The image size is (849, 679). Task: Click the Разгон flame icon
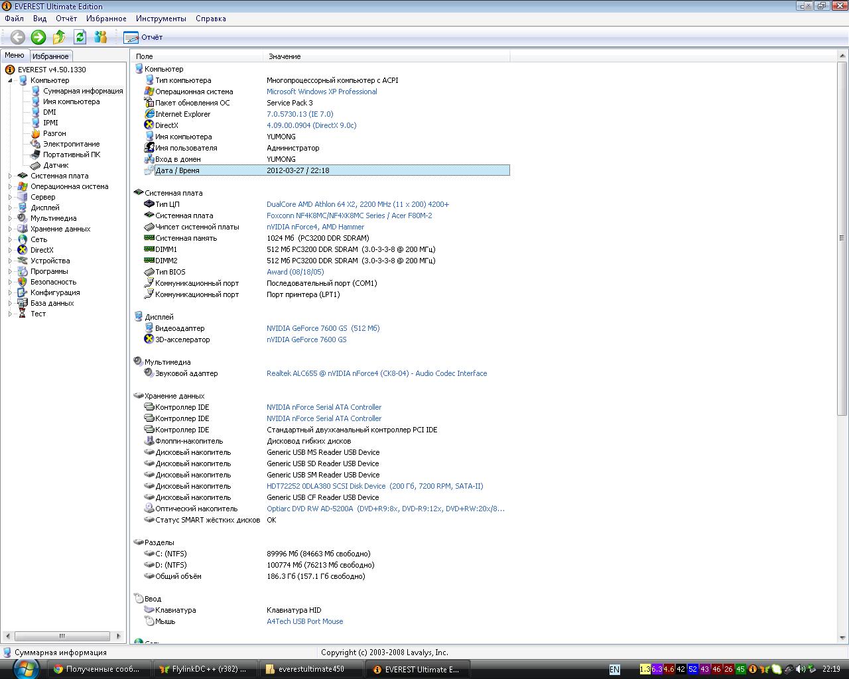[x=36, y=133]
